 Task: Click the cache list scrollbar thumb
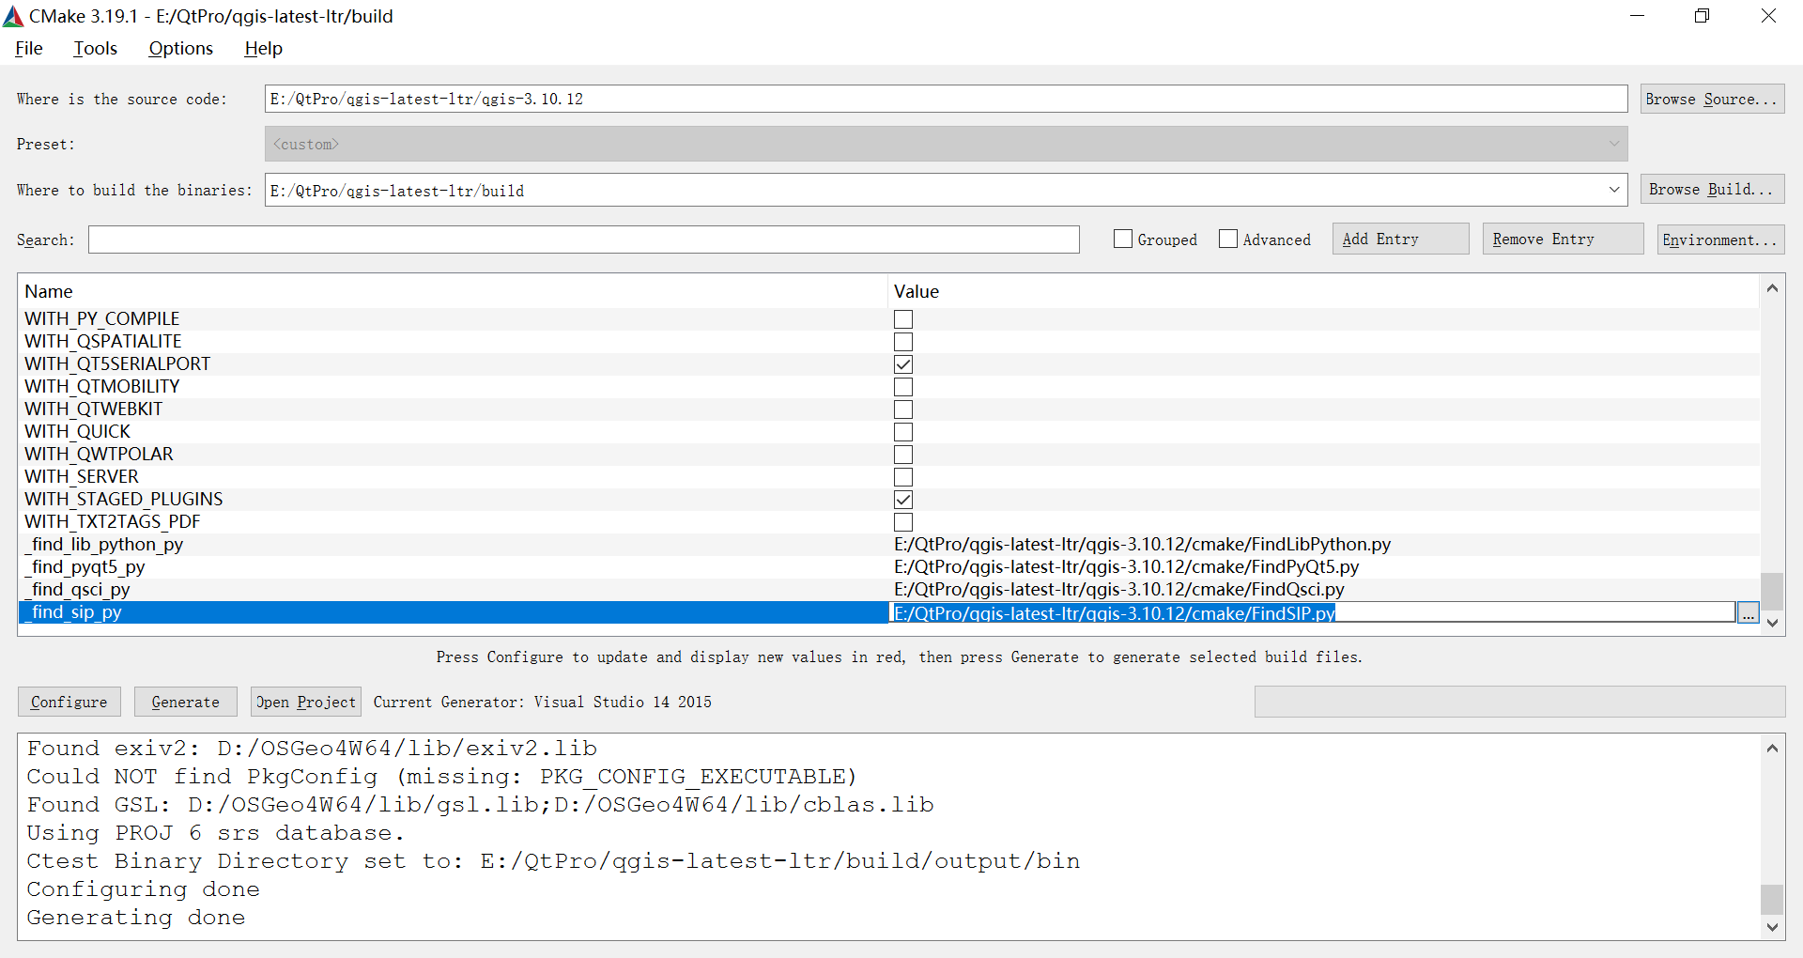point(1772,591)
